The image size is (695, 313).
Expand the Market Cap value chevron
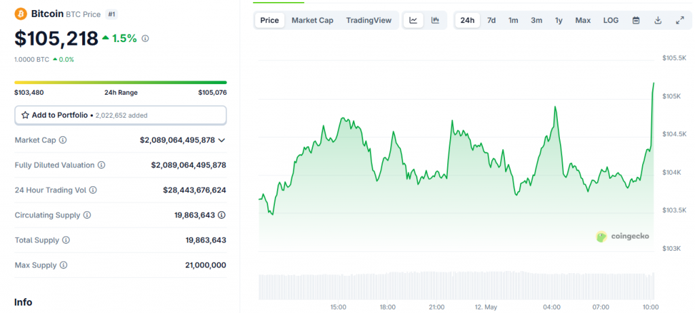[x=222, y=140]
